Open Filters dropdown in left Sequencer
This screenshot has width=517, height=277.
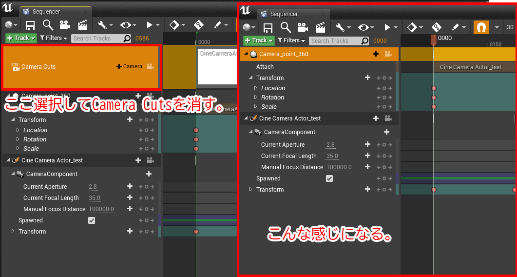tap(54, 38)
